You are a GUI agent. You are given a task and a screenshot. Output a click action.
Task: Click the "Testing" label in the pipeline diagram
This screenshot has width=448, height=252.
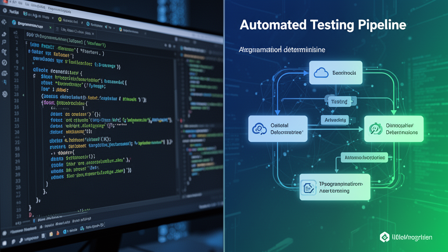tap(339, 101)
